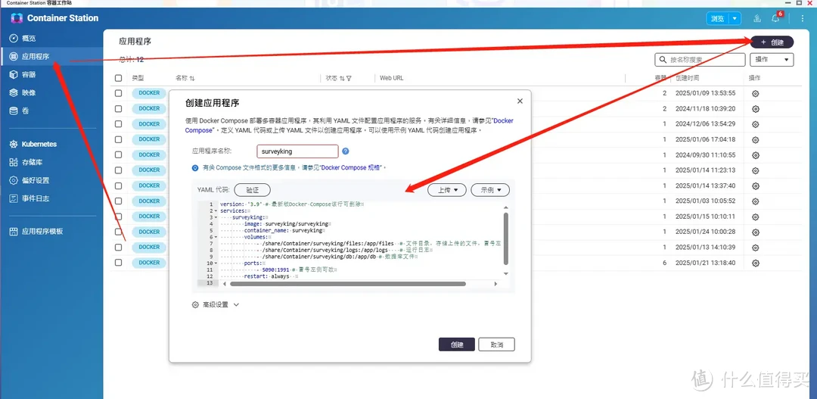Viewport: 817px width, 399px height.
Task: Click the 应用程序模板 templates icon
Action: pyautogui.click(x=14, y=231)
